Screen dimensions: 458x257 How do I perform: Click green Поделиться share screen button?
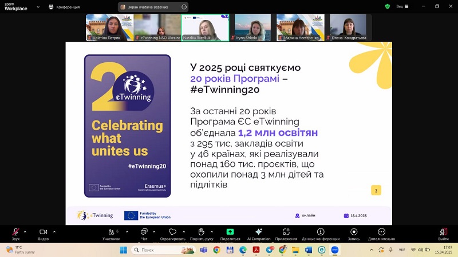[x=230, y=234]
